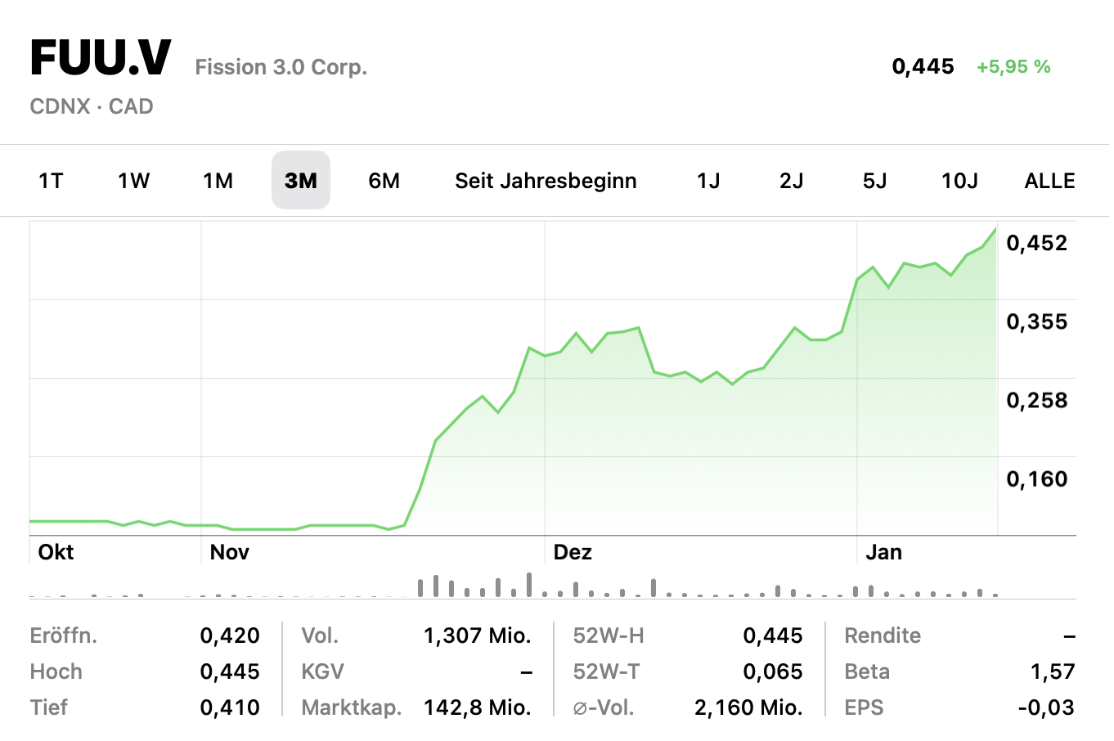
Task: Switch chart to 1W range
Action: tap(134, 181)
